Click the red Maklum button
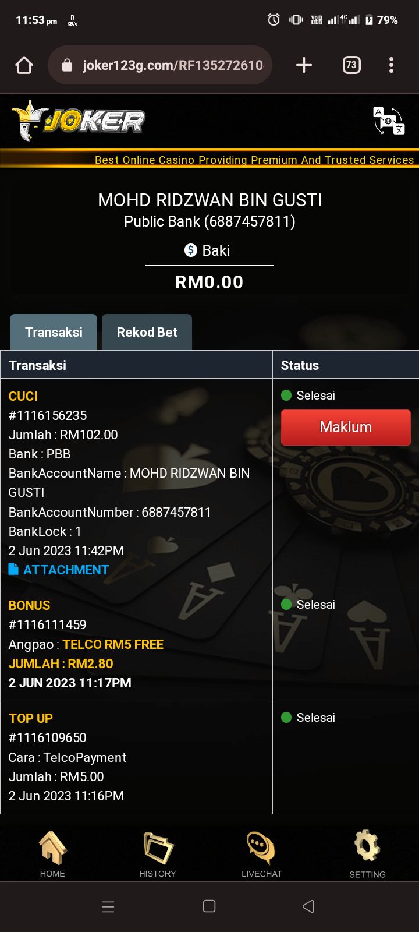This screenshot has height=932, width=419. [346, 428]
